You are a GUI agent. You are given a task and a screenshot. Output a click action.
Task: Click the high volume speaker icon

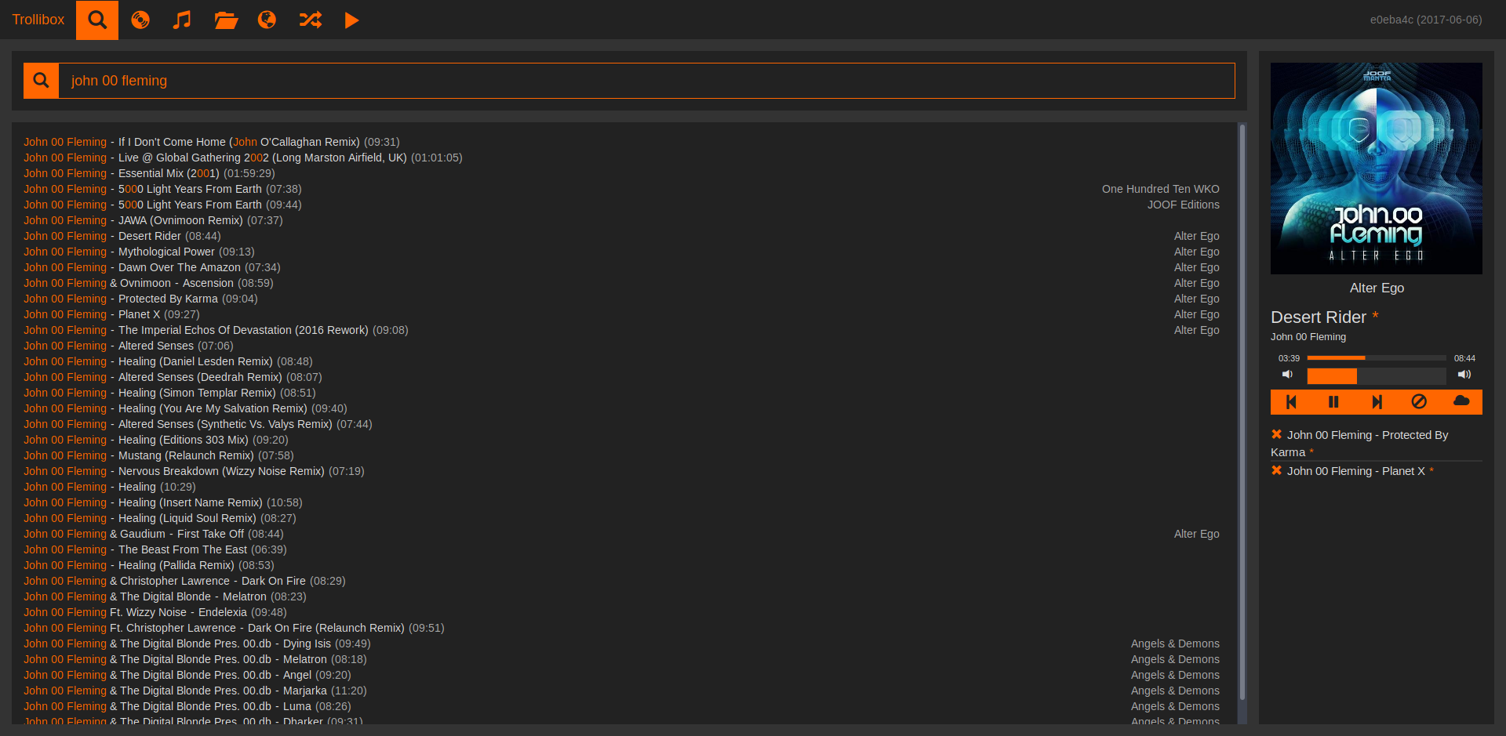point(1464,375)
